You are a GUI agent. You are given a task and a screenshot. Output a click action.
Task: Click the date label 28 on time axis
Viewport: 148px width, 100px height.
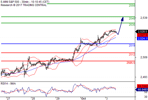(x=33, y=98)
